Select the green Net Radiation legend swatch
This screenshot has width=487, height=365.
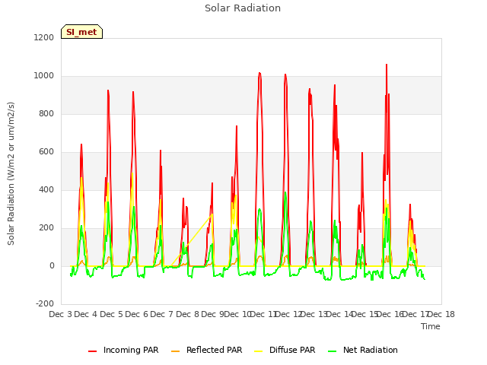point(332,351)
